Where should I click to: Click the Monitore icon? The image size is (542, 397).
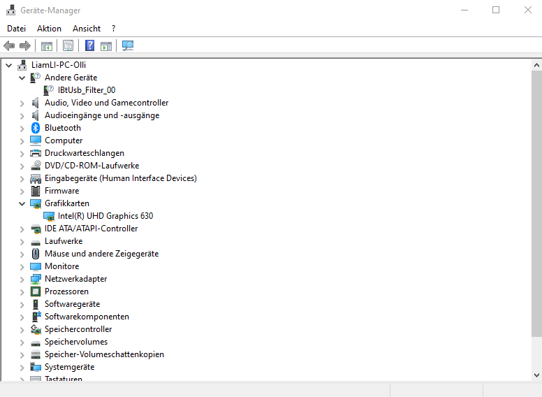tap(36, 266)
